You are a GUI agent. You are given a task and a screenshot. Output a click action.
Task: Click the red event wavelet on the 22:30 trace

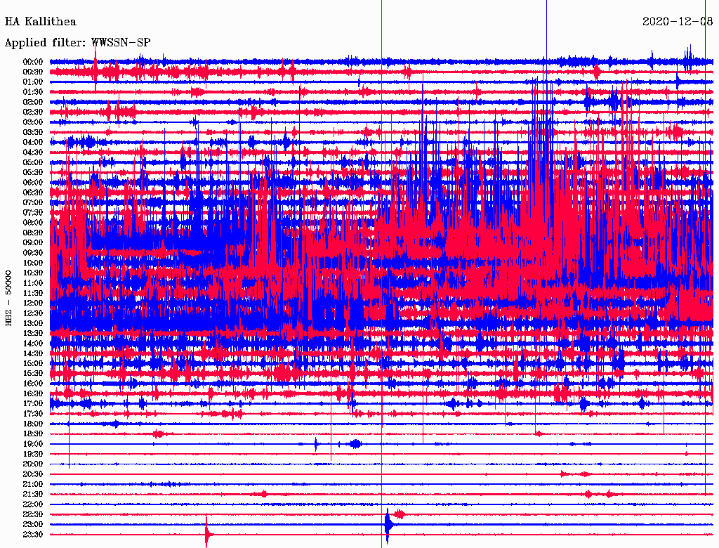coord(400,514)
